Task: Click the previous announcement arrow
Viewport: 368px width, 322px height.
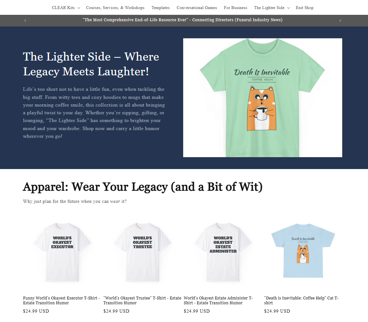Action: click(x=25, y=20)
